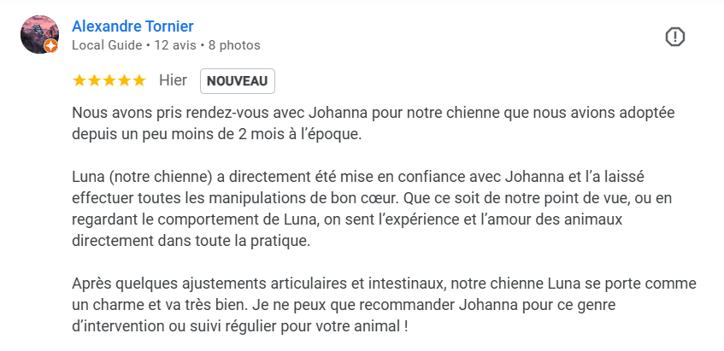Screen dimensions: 724x351
Task: Click the orange Local Guide badge on avatar
Action: pos(51,46)
